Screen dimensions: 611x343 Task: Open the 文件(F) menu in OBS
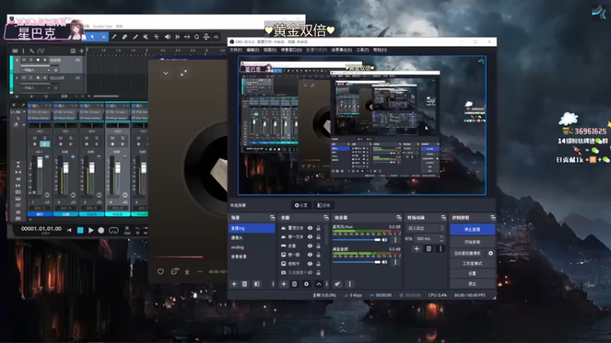[236, 50]
